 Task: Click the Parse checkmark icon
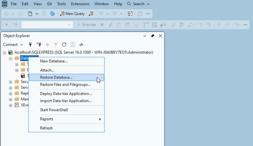(111, 25)
